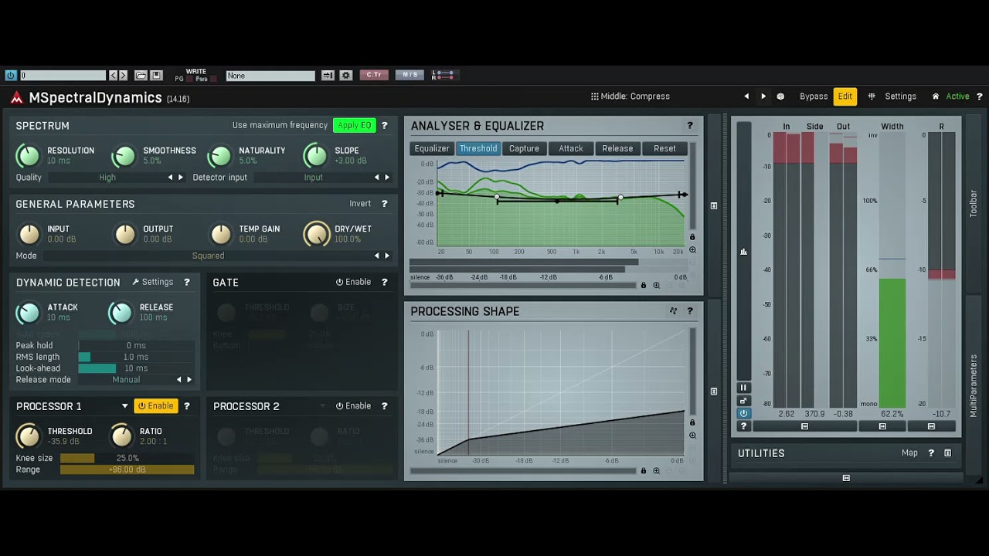This screenshot has height=556, width=989.
Task: Open the load preset folder icon
Action: click(x=141, y=76)
